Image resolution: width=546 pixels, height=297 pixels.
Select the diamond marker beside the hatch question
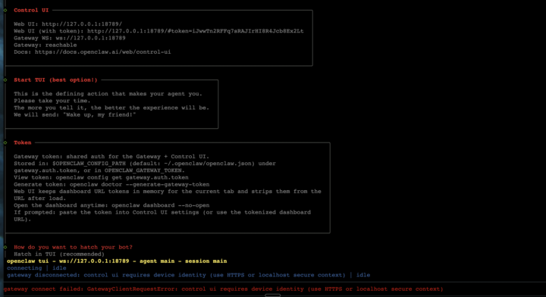5,247
